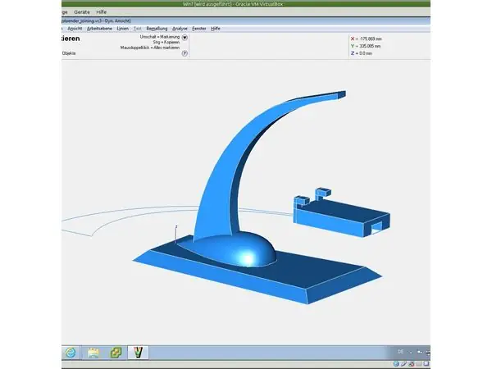Click the 'Strg = Kopieren' hint text
492x369 pixels.
pos(166,42)
